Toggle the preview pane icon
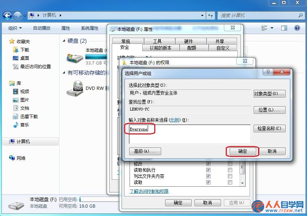This screenshot has height=216, width=307. pos(284,28)
